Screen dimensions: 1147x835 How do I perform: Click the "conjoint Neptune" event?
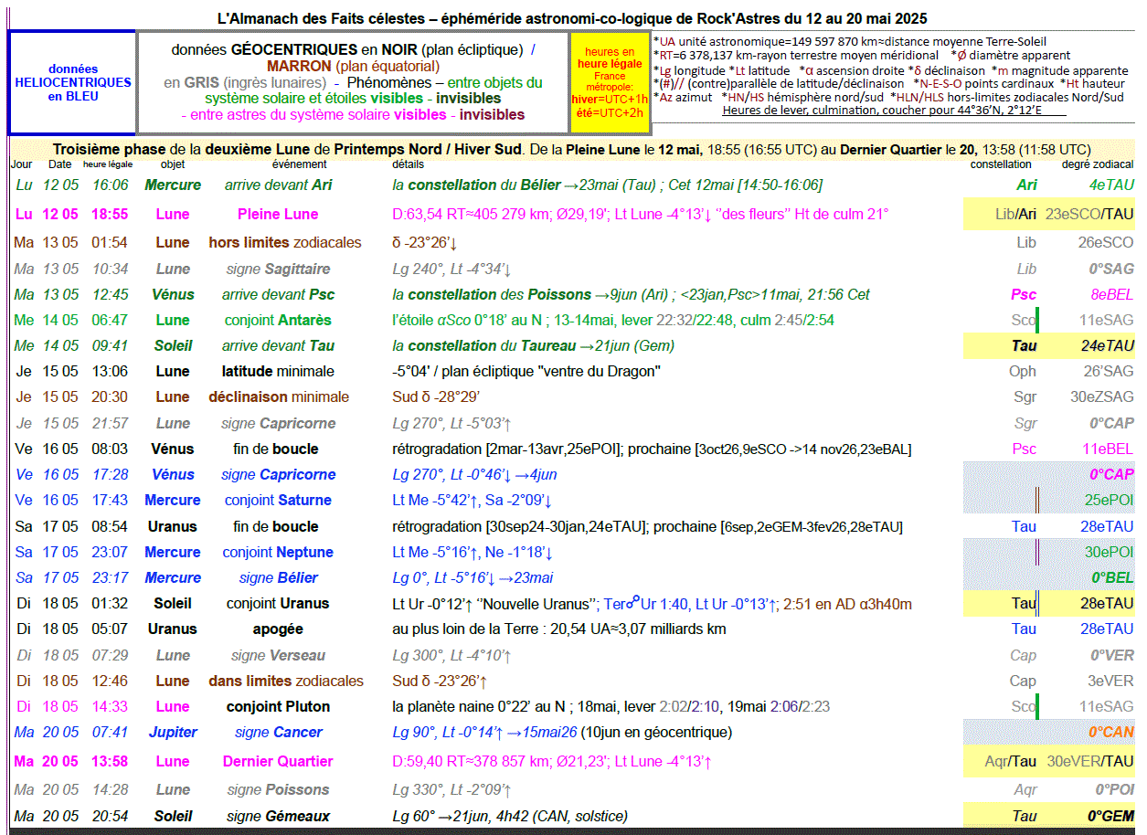(278, 552)
